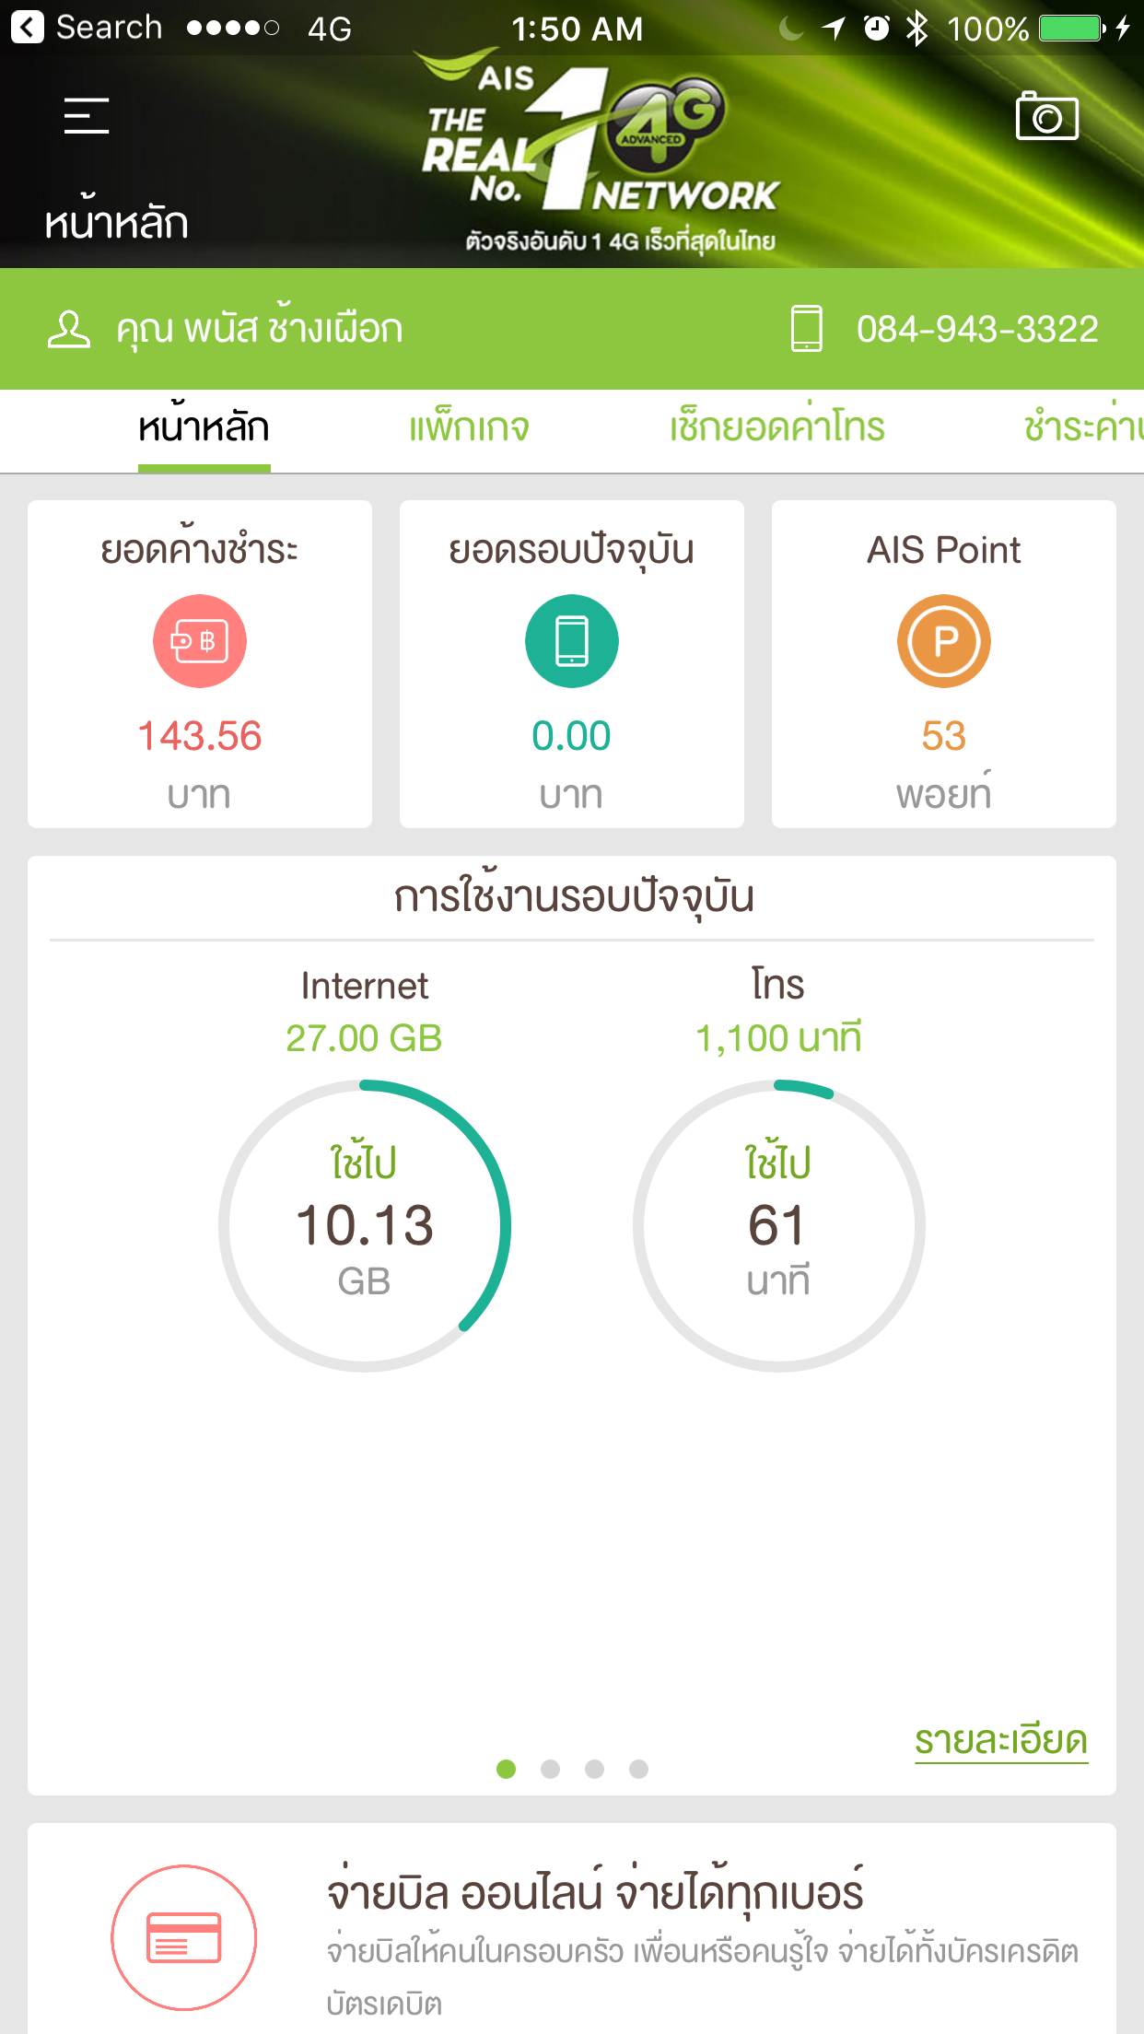
Task: Select the second page indicator dot
Action: click(x=550, y=1769)
